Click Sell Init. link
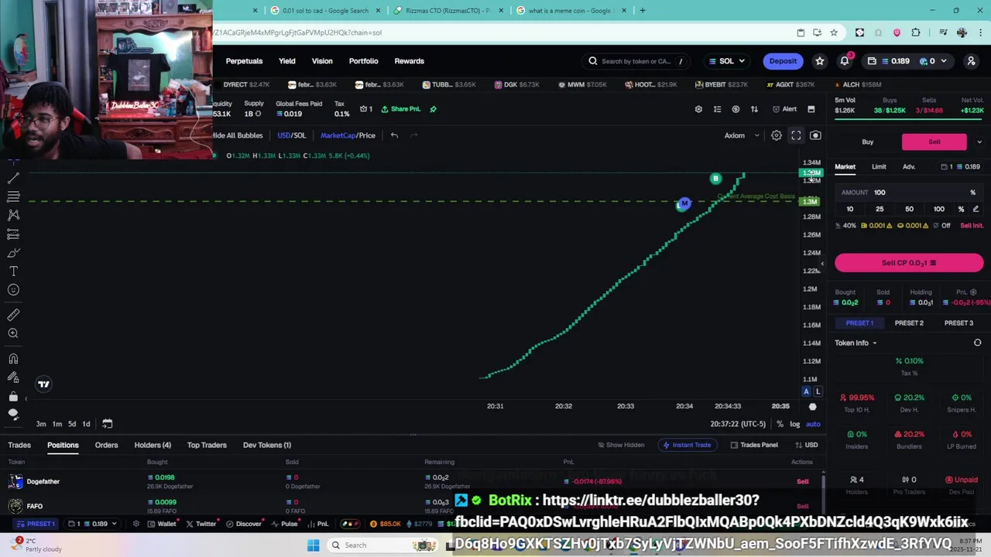 (x=972, y=226)
